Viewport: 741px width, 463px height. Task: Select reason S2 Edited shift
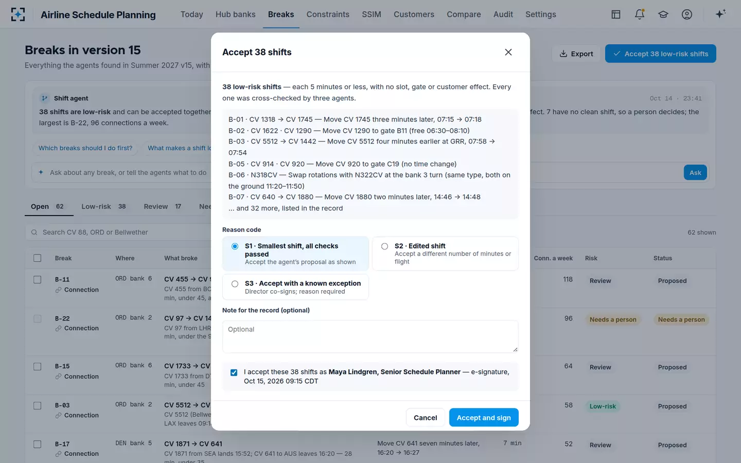[445, 254]
